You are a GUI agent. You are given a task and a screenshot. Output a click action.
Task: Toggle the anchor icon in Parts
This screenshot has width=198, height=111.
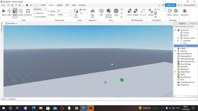tap(122, 17)
